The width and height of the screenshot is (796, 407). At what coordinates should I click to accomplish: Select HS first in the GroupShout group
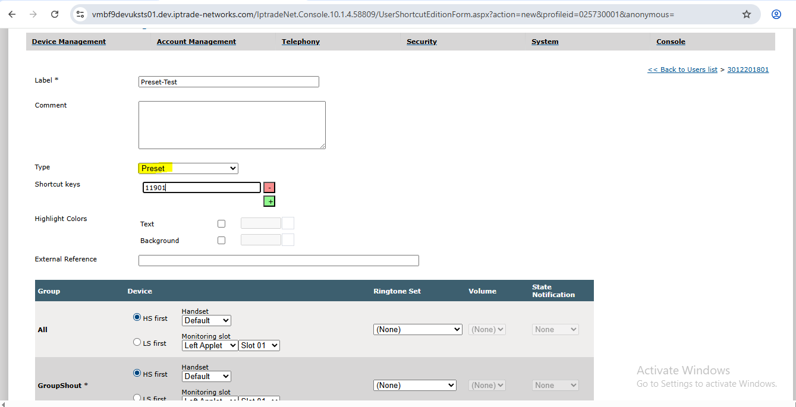(x=137, y=374)
